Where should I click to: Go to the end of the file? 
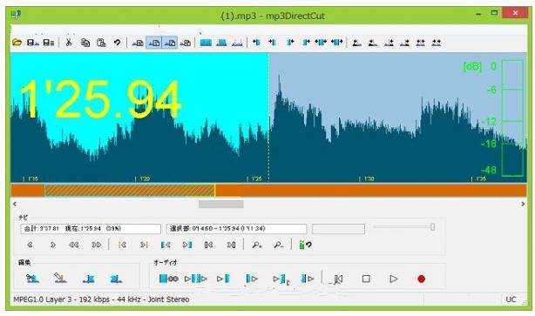pyautogui.click(x=231, y=245)
